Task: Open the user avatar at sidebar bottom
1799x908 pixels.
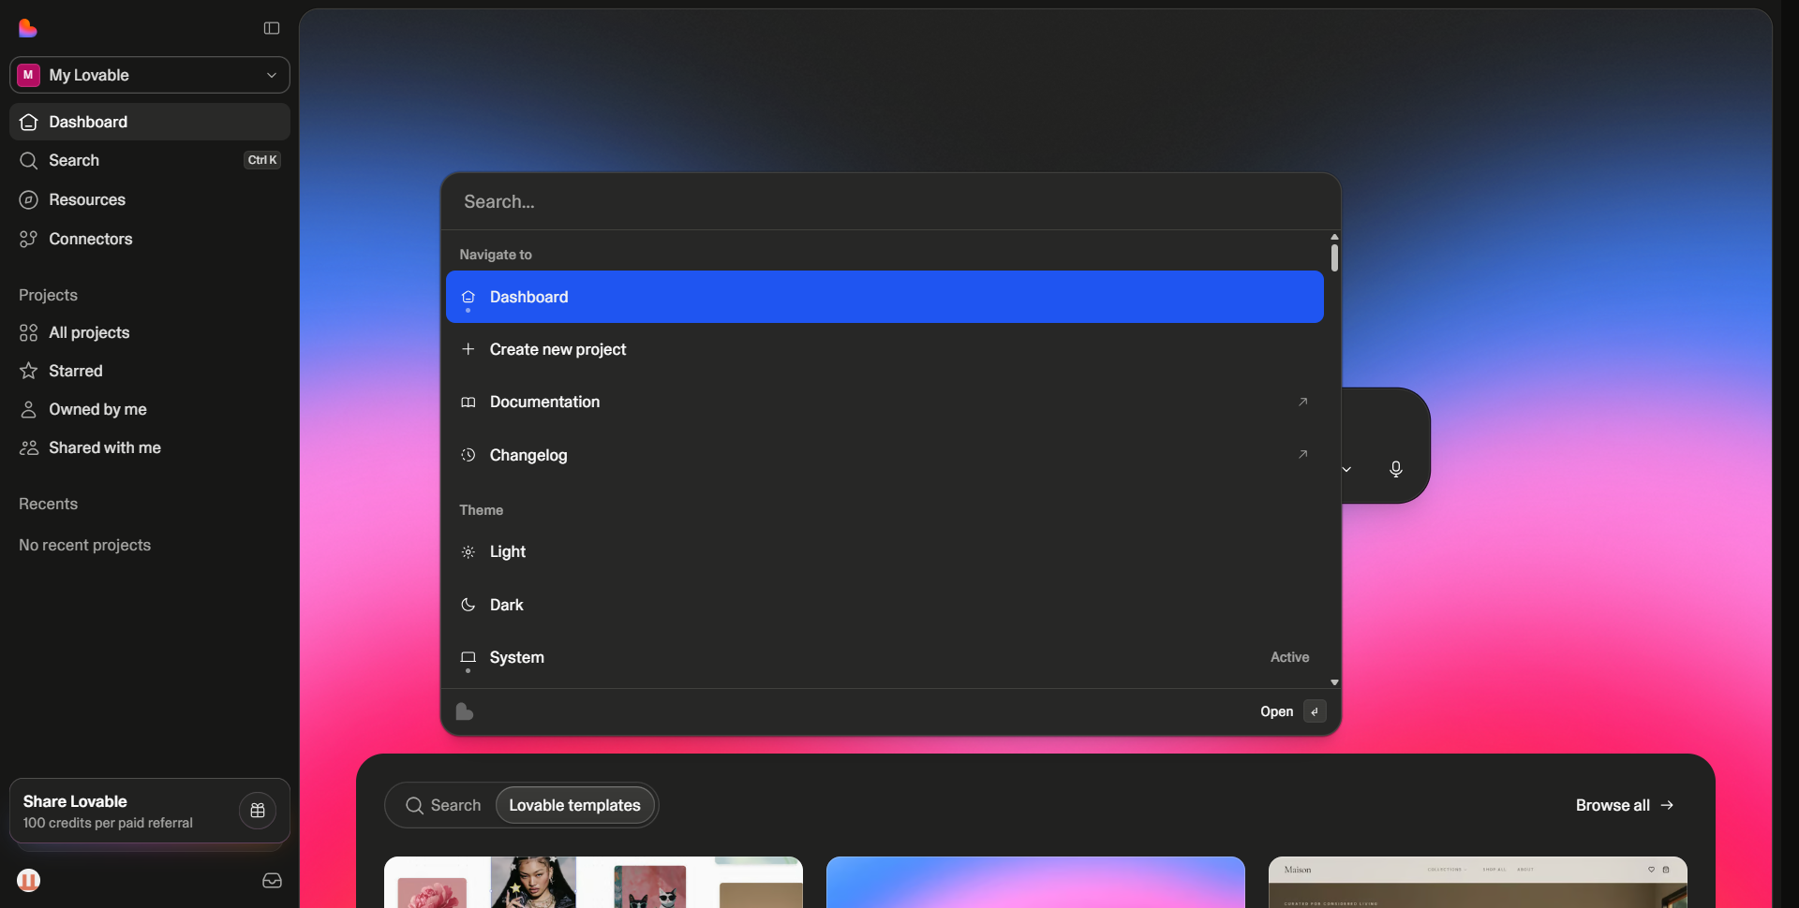Action: 29,880
